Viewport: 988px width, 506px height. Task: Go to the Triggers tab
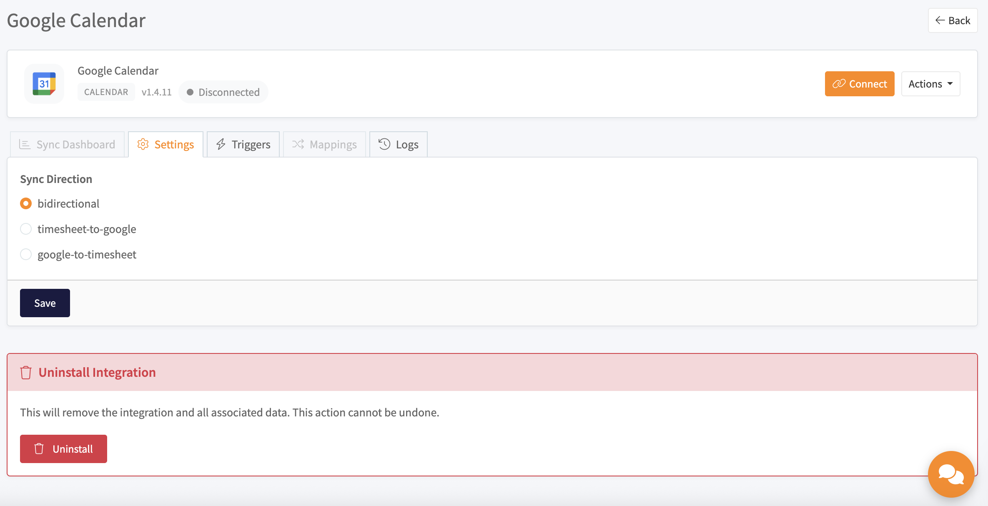tap(243, 144)
